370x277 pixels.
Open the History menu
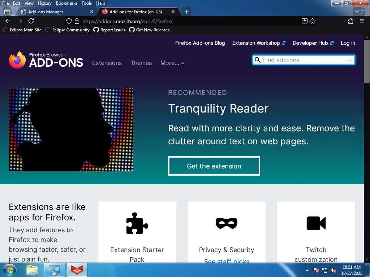(x=44, y=3)
